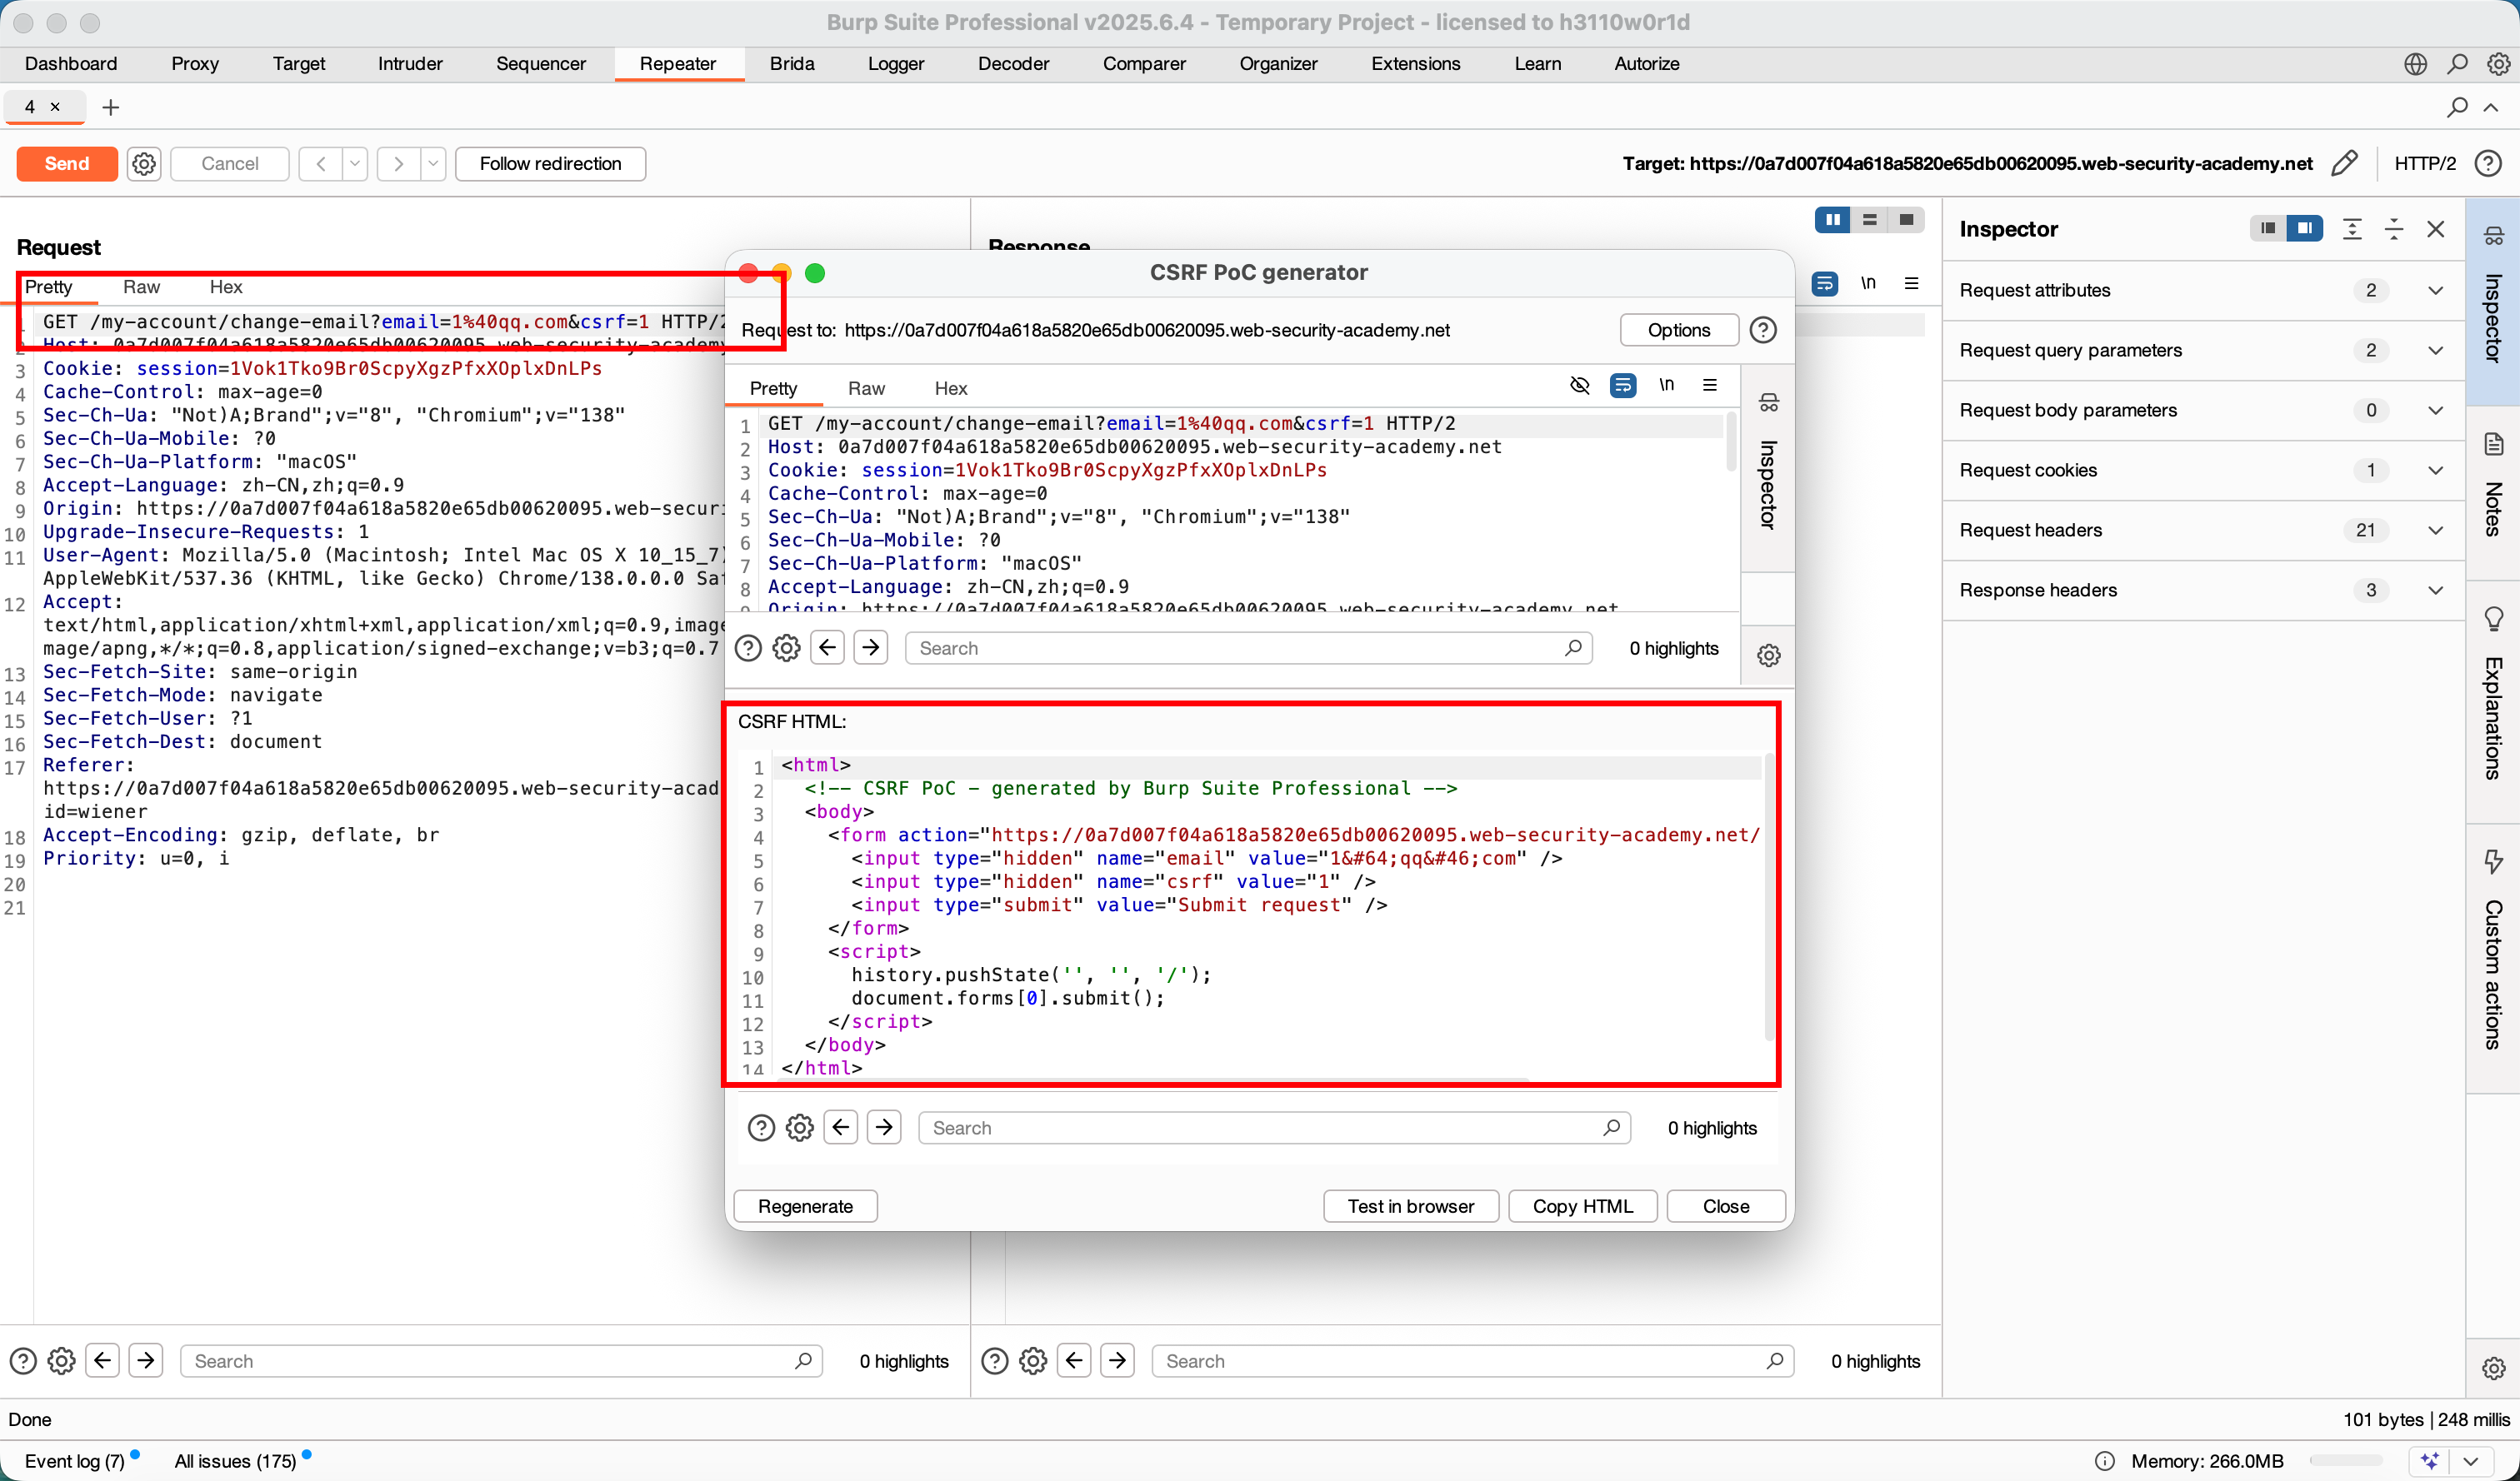Toggle hide non-printable characters eye icon in CSRF dialog
The image size is (2520, 1481).
[x=1579, y=386]
